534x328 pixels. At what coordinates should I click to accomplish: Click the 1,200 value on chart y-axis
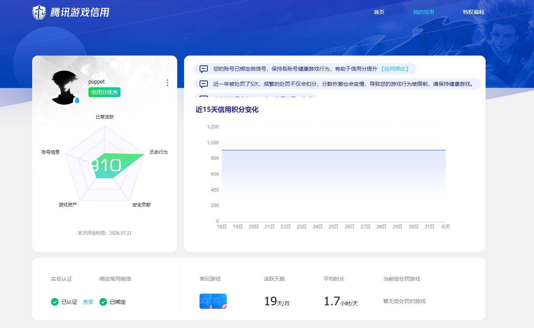(x=213, y=127)
